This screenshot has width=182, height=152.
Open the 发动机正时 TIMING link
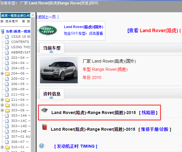(76, 146)
